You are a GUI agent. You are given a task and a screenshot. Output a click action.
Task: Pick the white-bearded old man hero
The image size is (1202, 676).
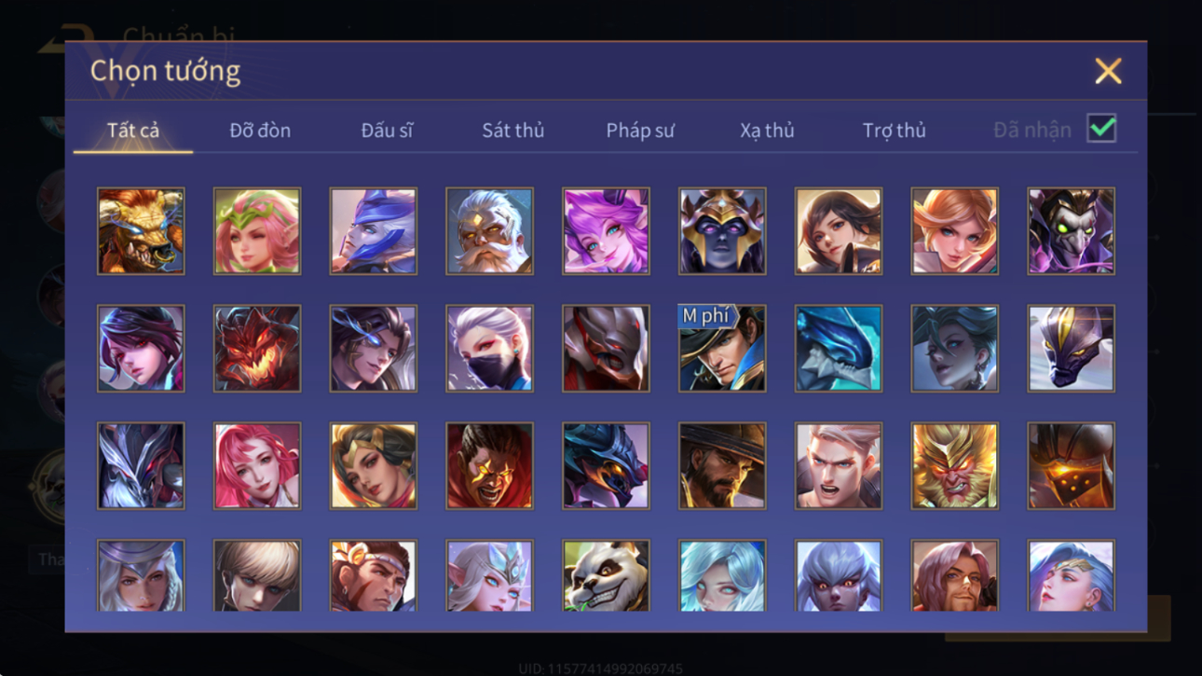(x=489, y=231)
